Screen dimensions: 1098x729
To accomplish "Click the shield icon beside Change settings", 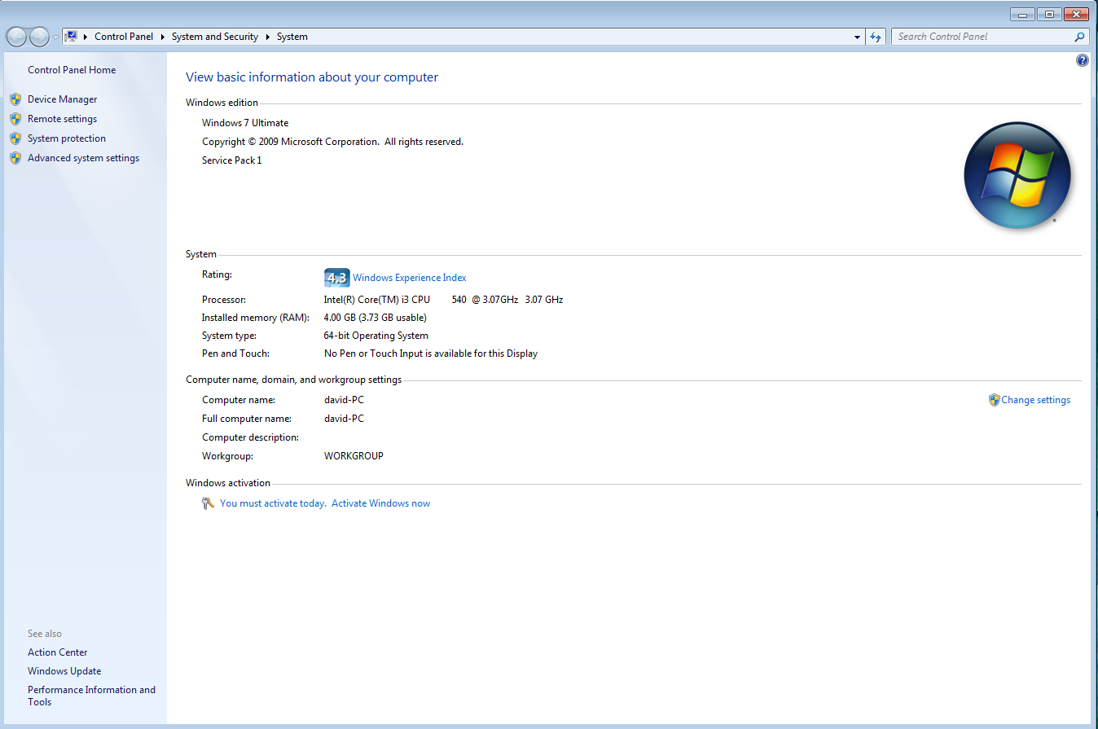I will tap(994, 400).
